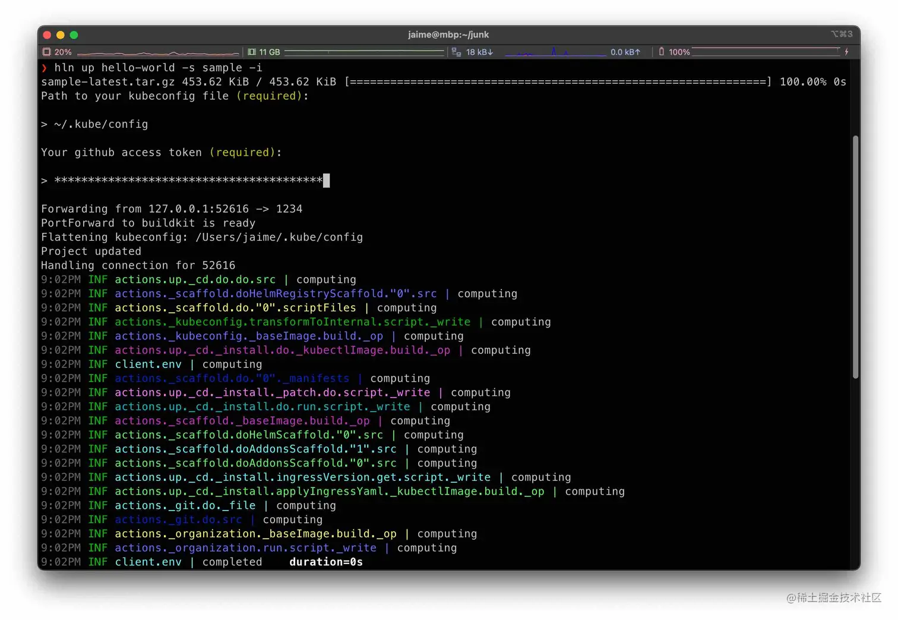The width and height of the screenshot is (898, 620).
Task: Click the masked github token input line
Action: point(185,180)
